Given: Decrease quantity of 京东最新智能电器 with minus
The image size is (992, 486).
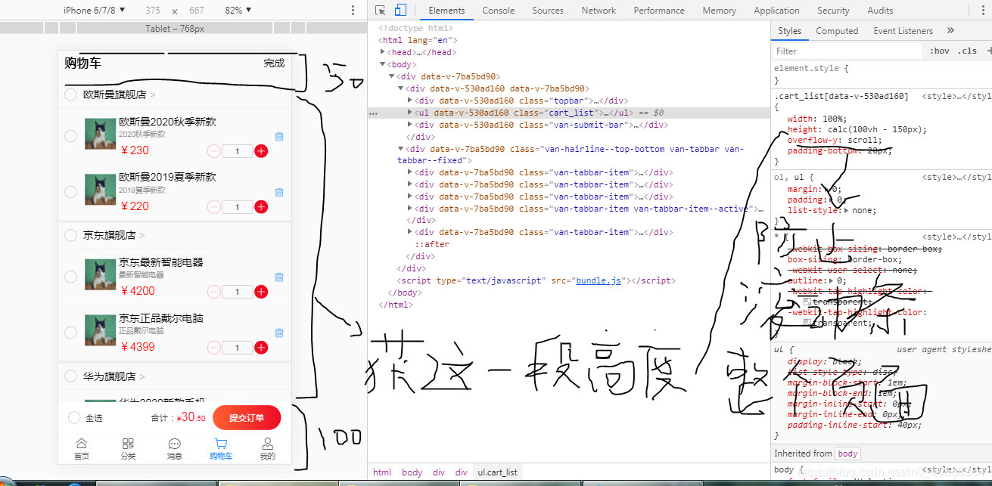Looking at the screenshot, I should [x=214, y=292].
